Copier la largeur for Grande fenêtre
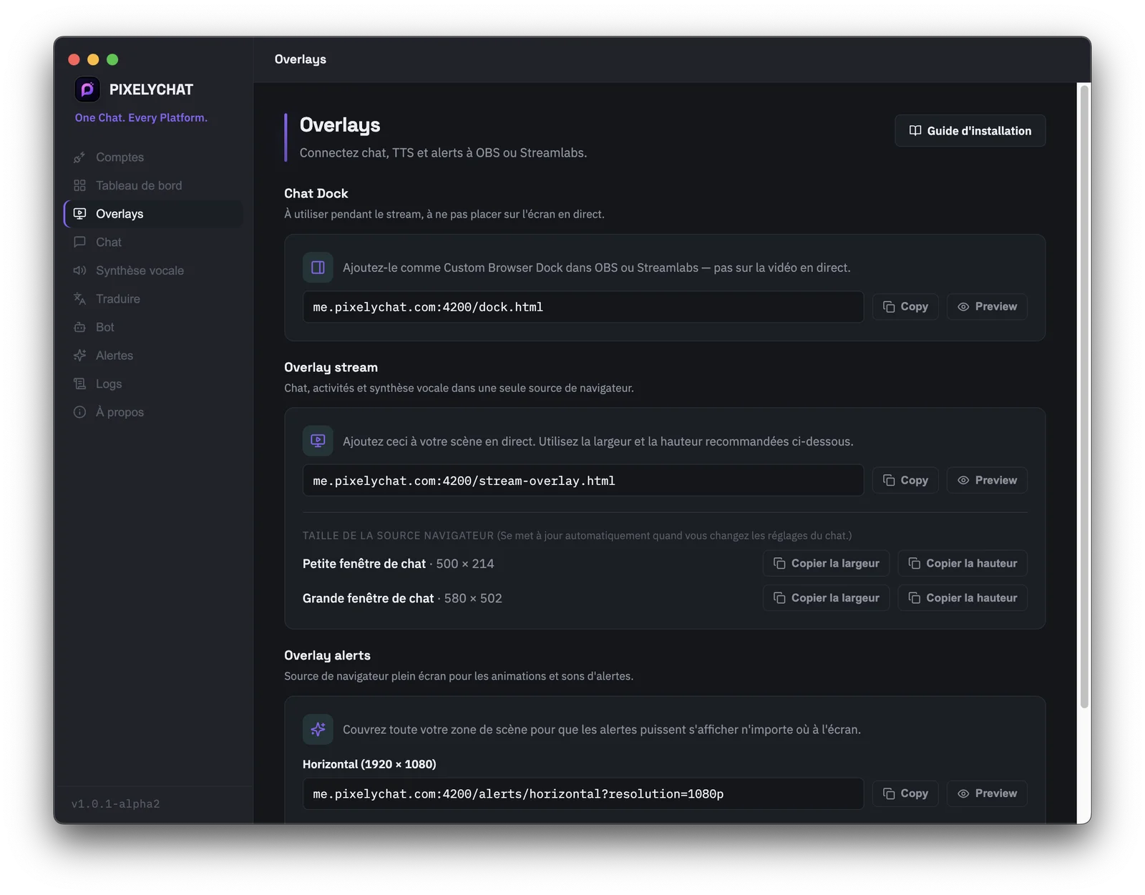 click(826, 597)
